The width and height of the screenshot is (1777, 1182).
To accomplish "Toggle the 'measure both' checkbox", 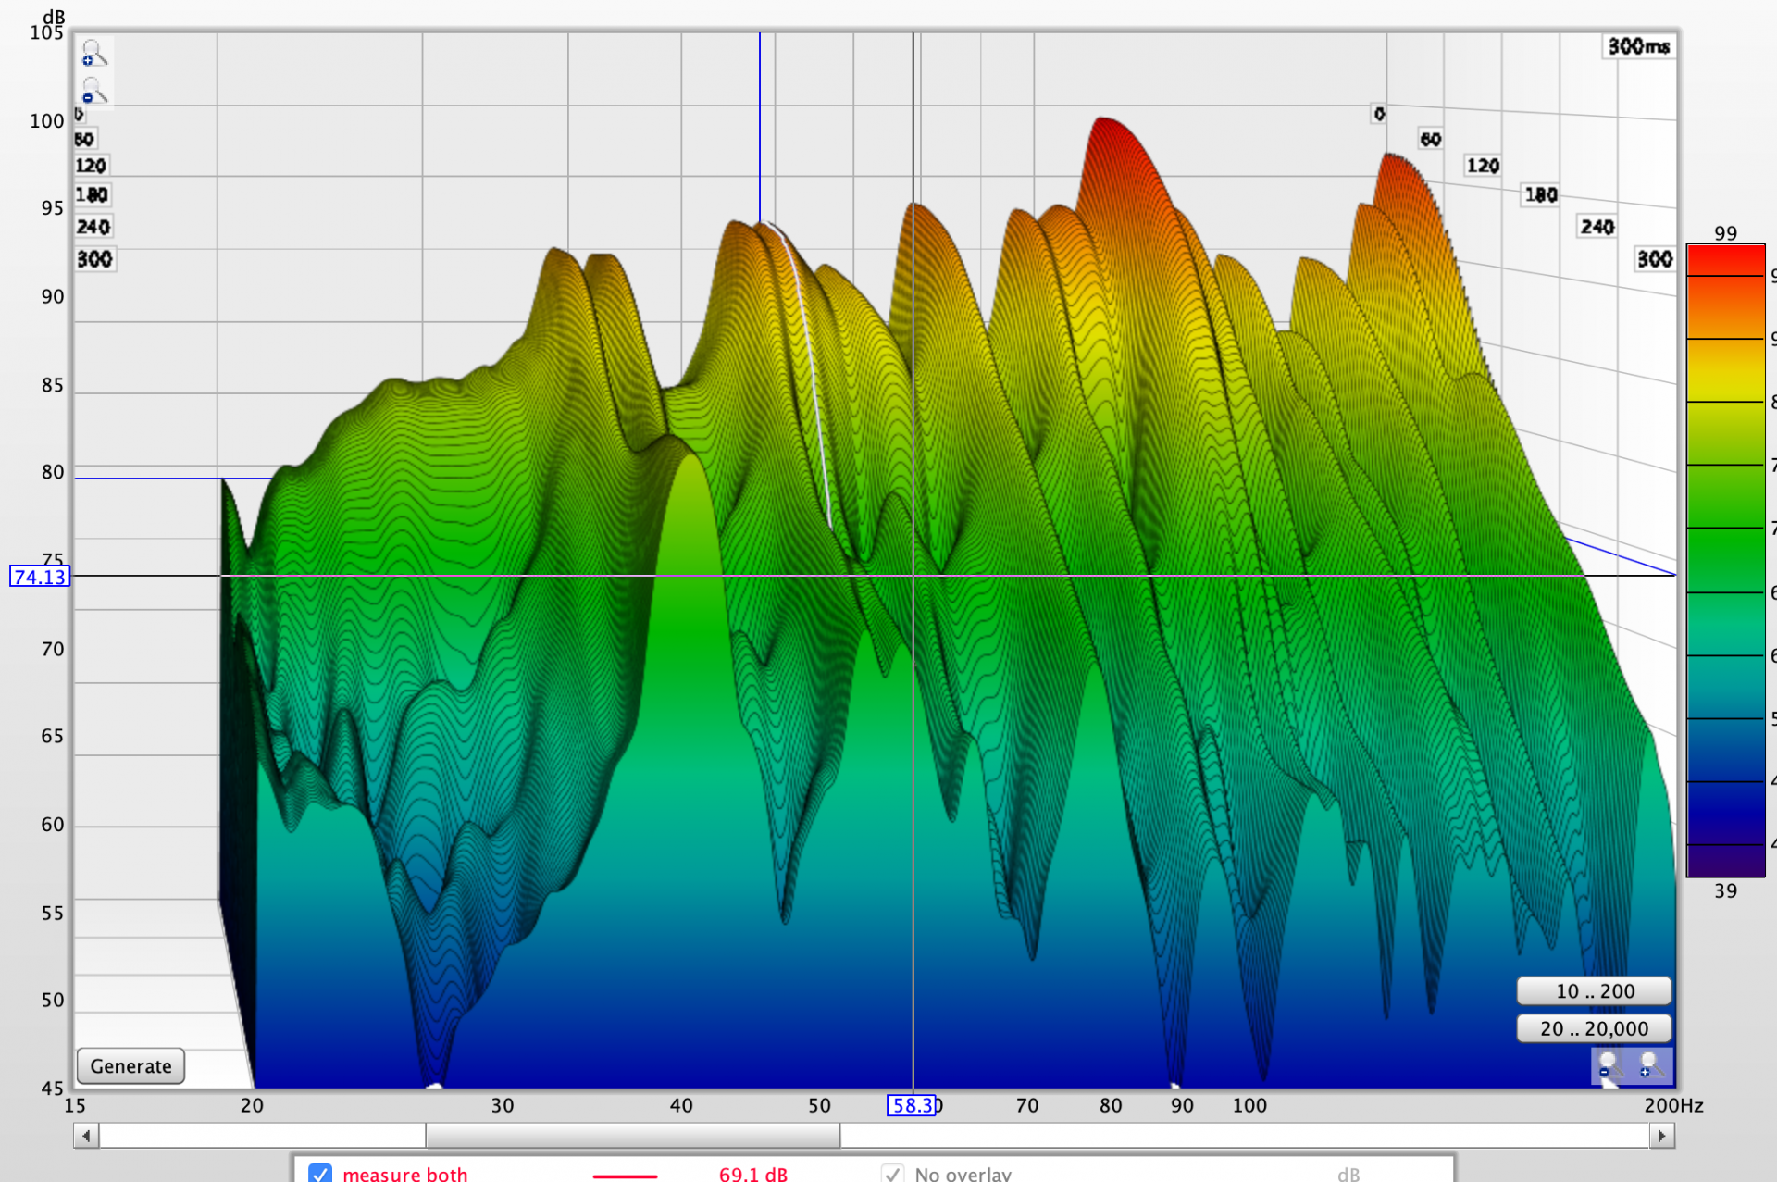I will (320, 1173).
